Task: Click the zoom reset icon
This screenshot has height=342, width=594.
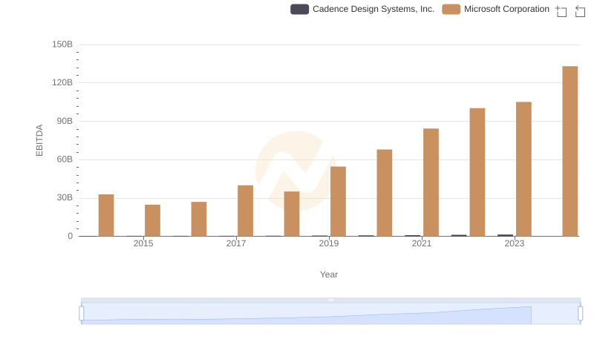Action: [x=580, y=11]
